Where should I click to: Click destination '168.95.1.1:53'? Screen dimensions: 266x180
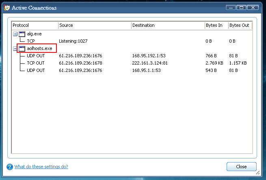coord(147,70)
